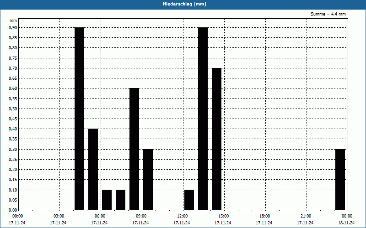Click the 0,30 y-axis label
366x228 pixels.
(13, 150)
